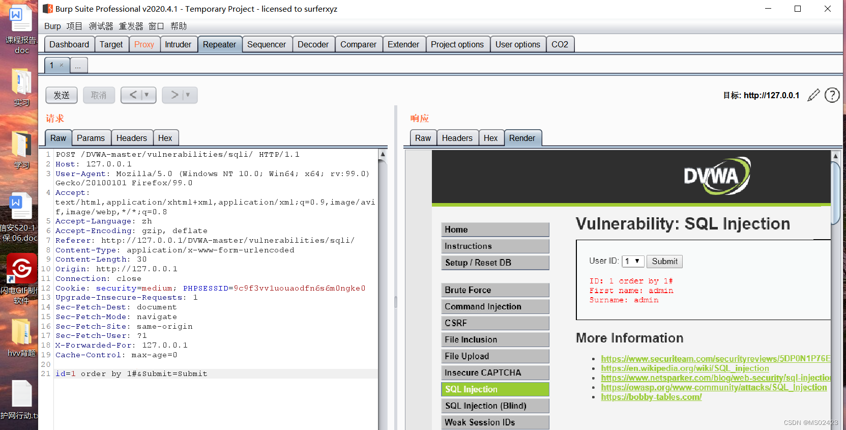Open the CO2 extension tab
Viewport: 846px width, 430px height.
pos(560,44)
